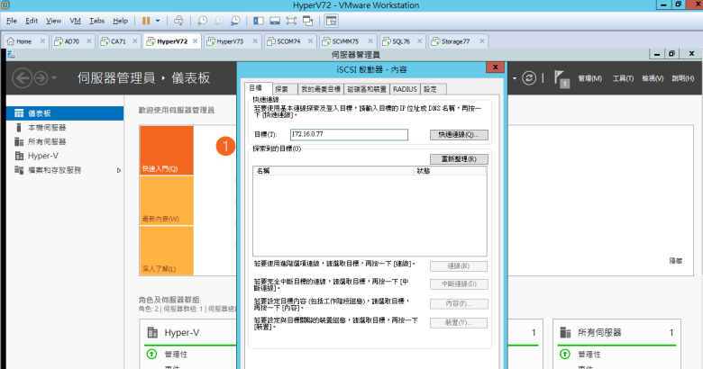Viewport: 703px width, 369px height.
Task: Click the Server Manager back arrow
Action: click(x=21, y=78)
